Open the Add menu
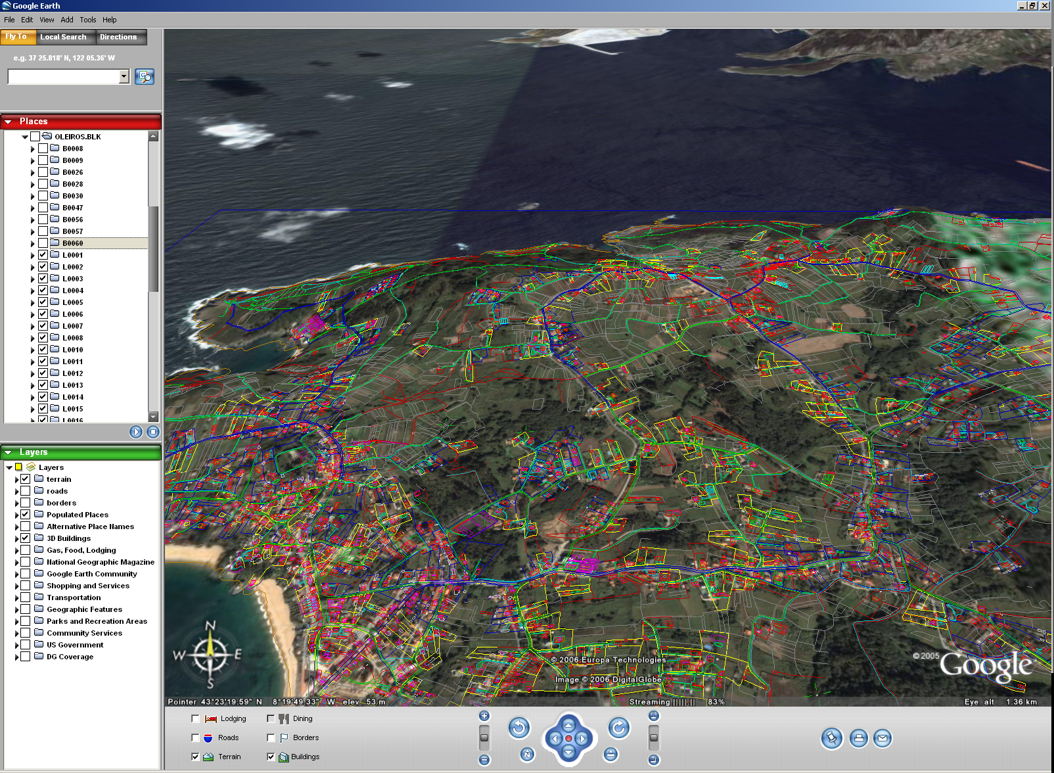The image size is (1054, 773). pyautogui.click(x=67, y=20)
